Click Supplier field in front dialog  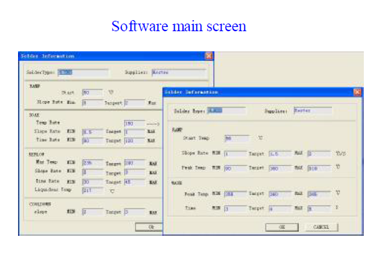coord(313,110)
